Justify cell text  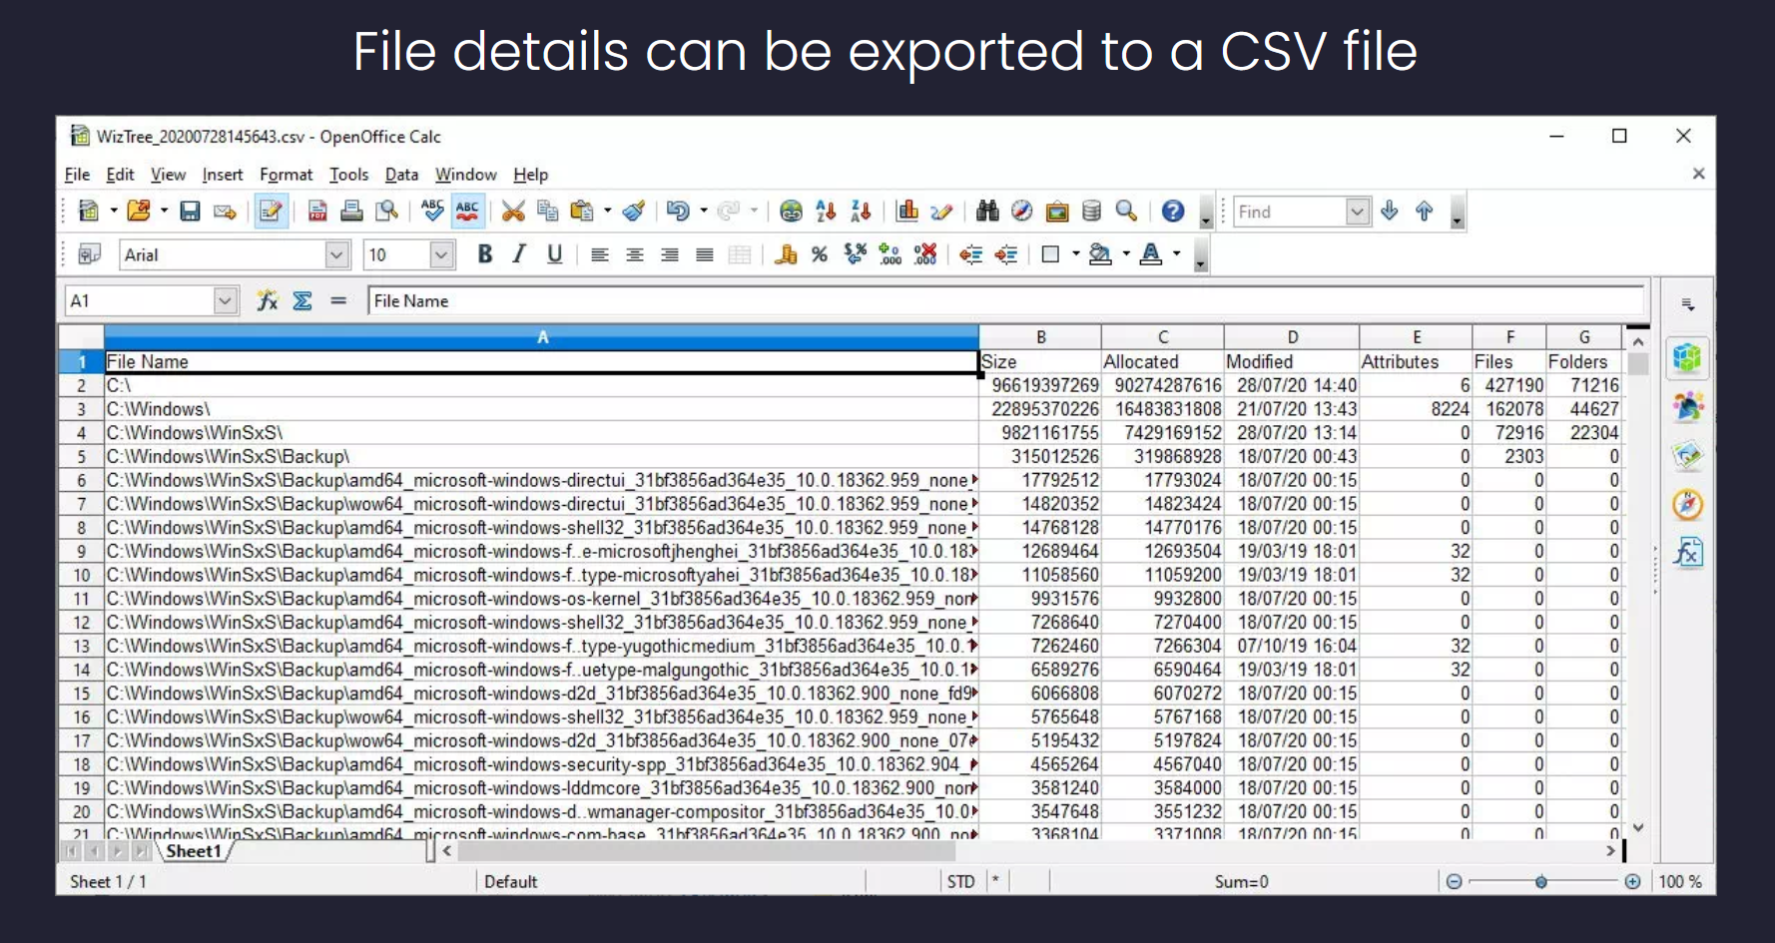click(704, 254)
